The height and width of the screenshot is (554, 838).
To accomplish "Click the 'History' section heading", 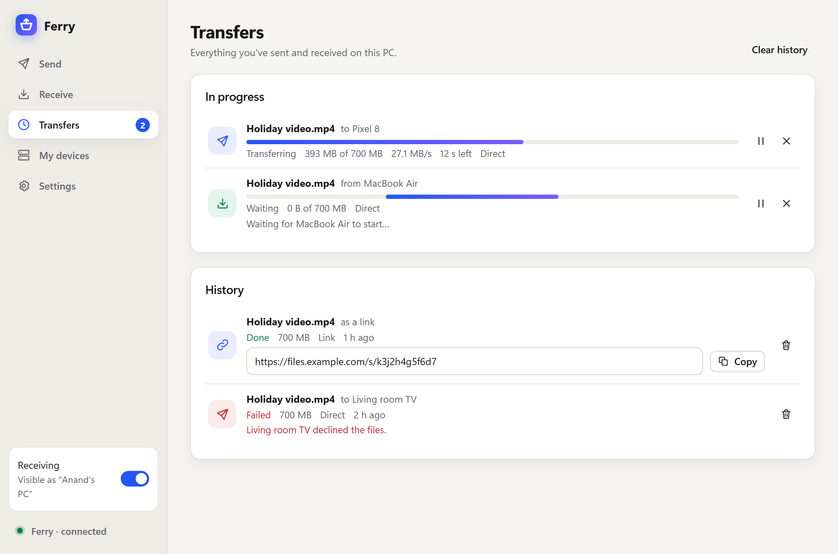I will click(x=224, y=290).
